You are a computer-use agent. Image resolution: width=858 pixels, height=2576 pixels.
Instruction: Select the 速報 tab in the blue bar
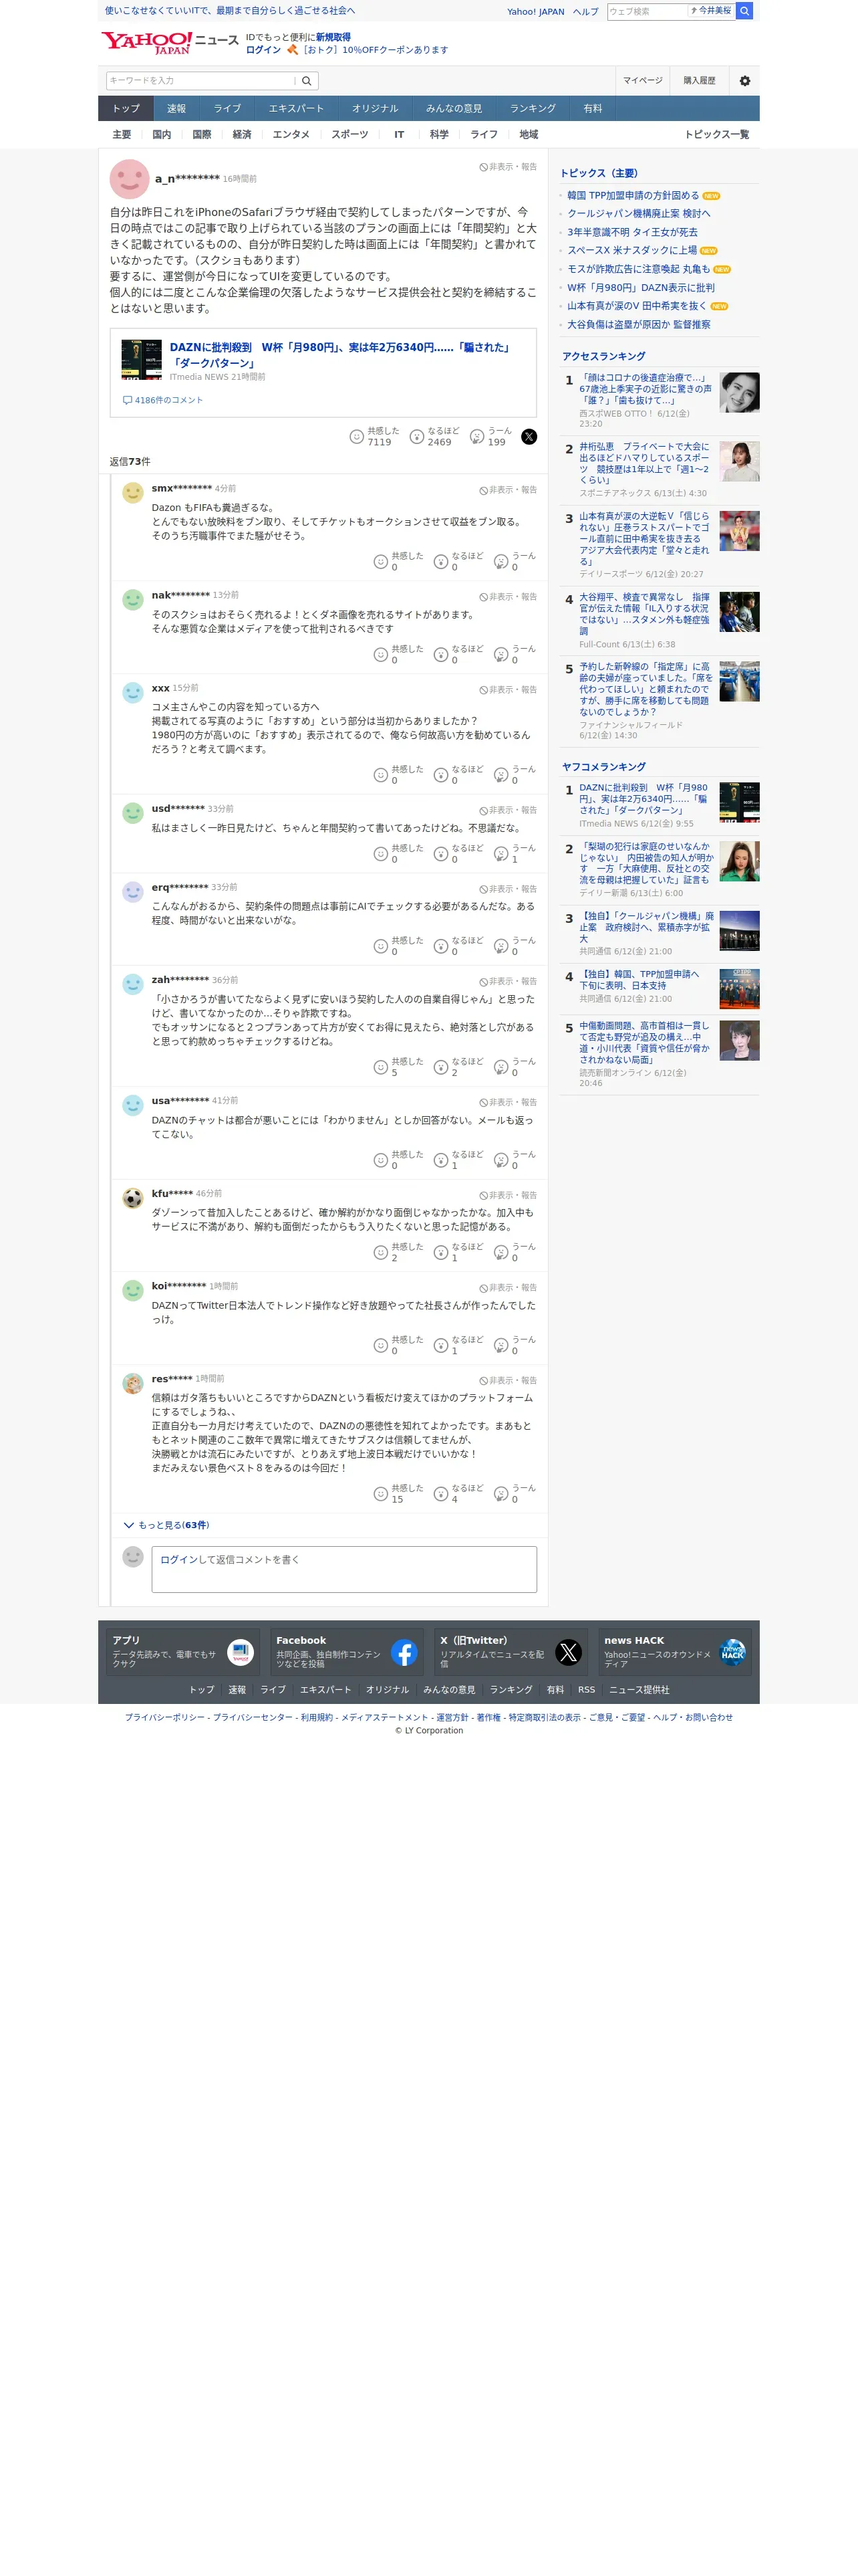coord(177,108)
